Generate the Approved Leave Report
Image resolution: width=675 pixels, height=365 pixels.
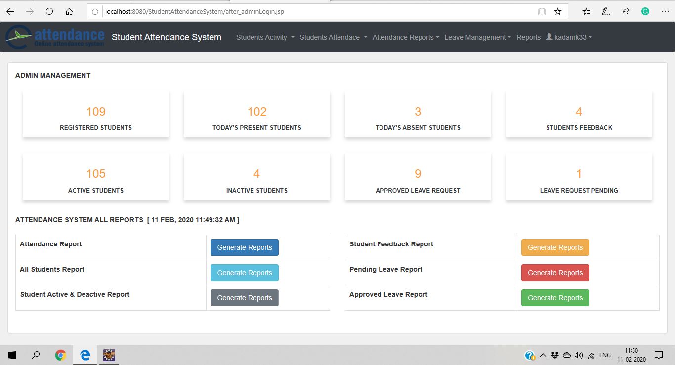tap(555, 298)
